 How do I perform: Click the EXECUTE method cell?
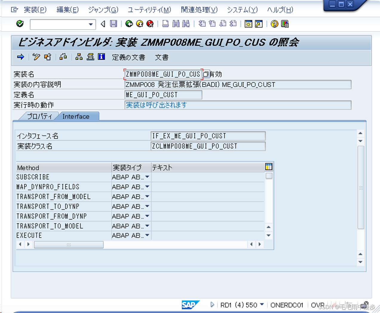[64, 235]
